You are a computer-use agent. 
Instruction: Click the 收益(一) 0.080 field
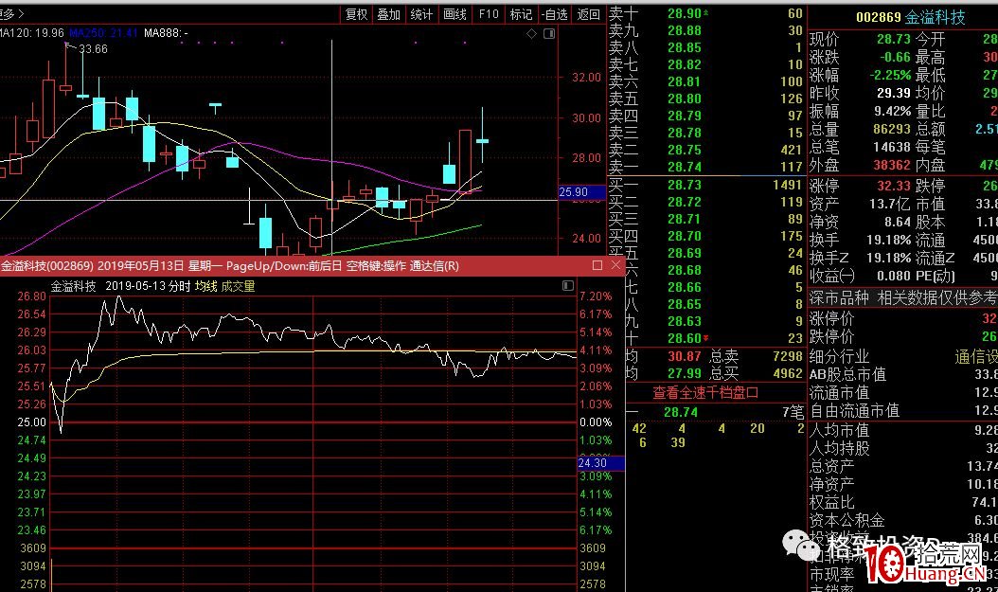click(860, 276)
